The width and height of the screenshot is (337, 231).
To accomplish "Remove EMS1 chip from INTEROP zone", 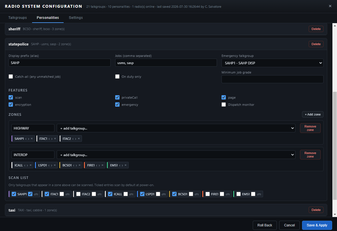I will 126,165.
